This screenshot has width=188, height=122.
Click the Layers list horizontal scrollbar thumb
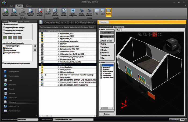(x=105, y=108)
